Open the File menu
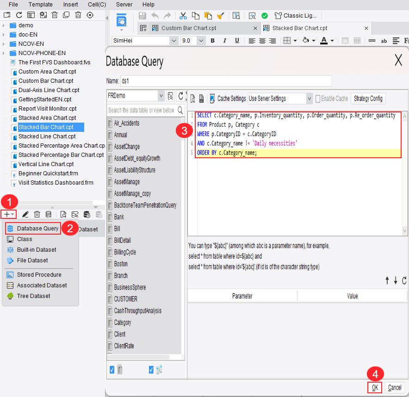The width and height of the screenshot is (409, 397). [13, 5]
